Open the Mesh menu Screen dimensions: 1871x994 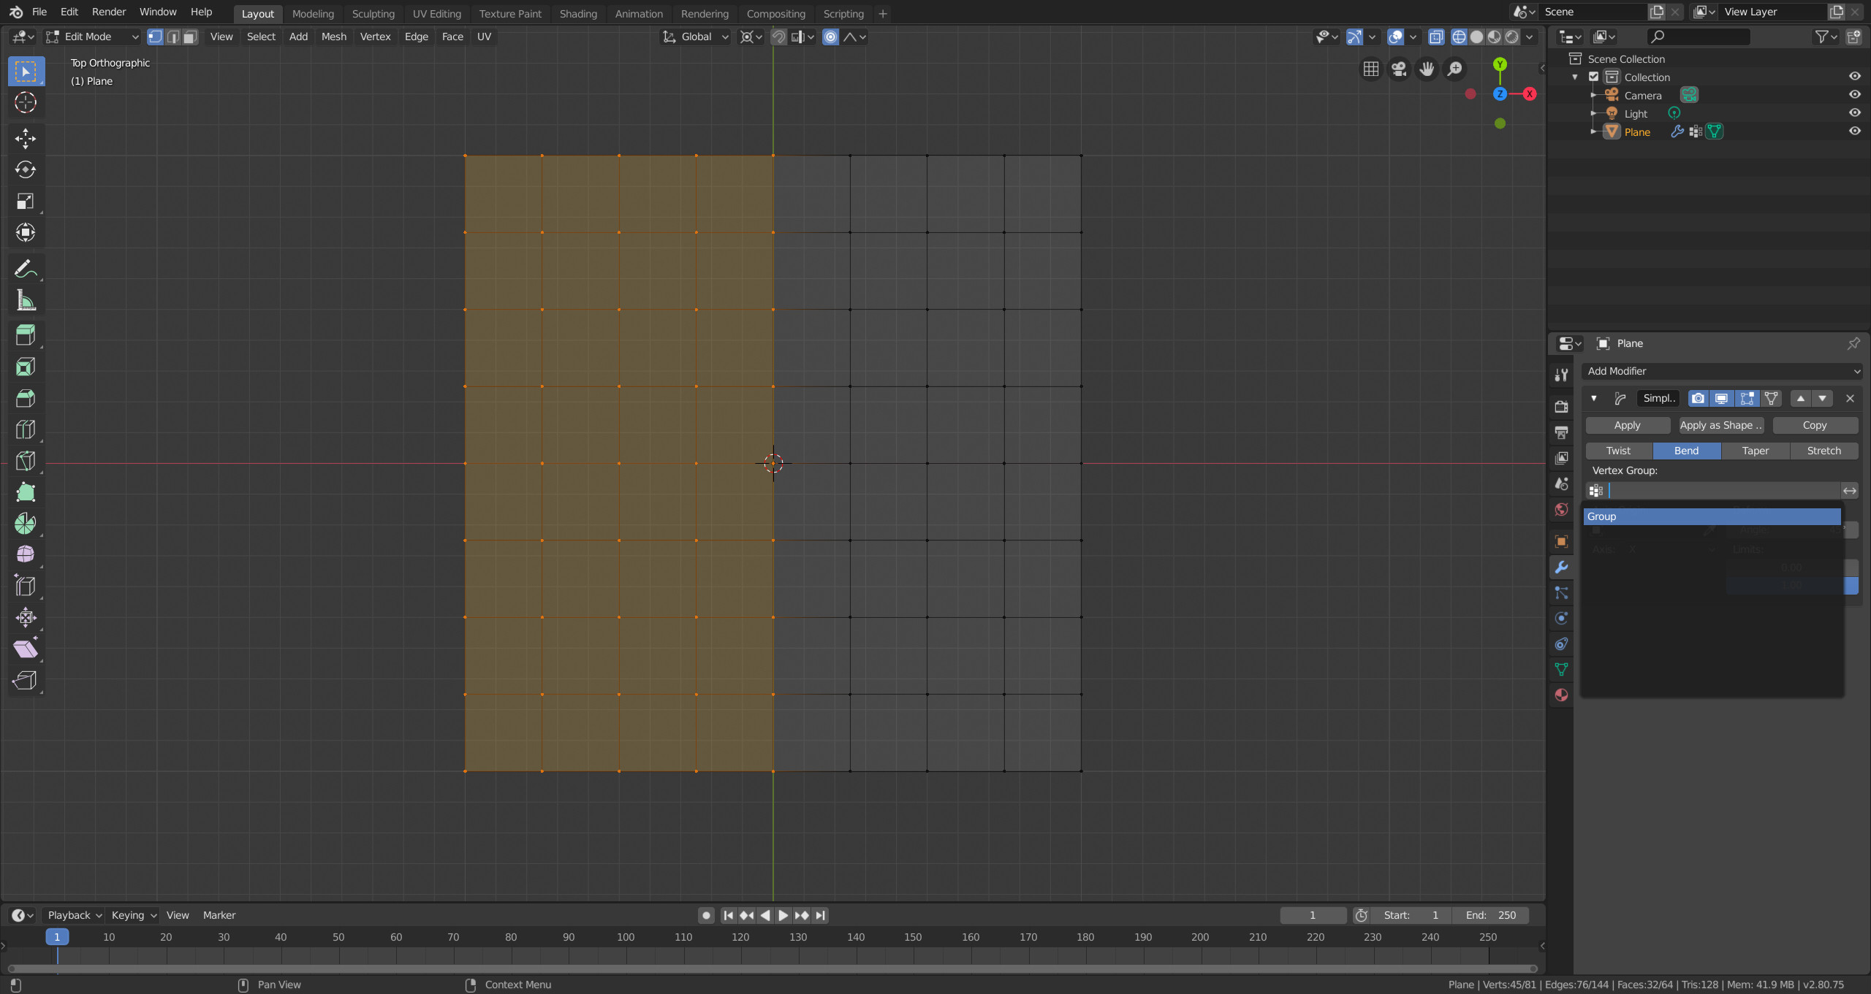334,37
